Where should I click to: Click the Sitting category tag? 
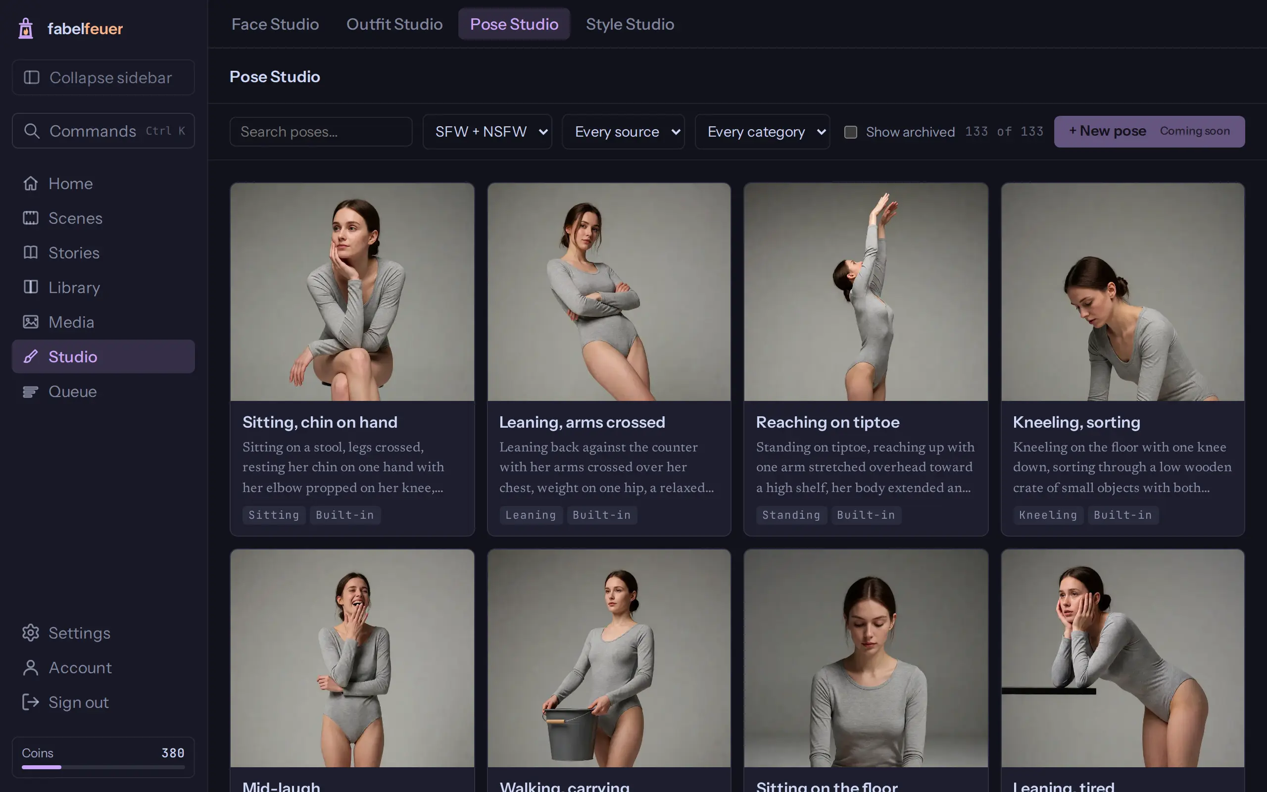coord(274,515)
